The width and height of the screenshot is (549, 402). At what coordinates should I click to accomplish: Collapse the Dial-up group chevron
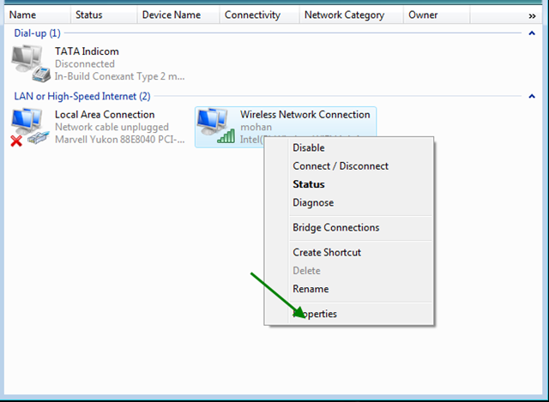coord(532,33)
